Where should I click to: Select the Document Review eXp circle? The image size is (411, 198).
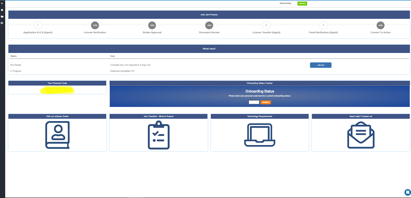(209, 25)
